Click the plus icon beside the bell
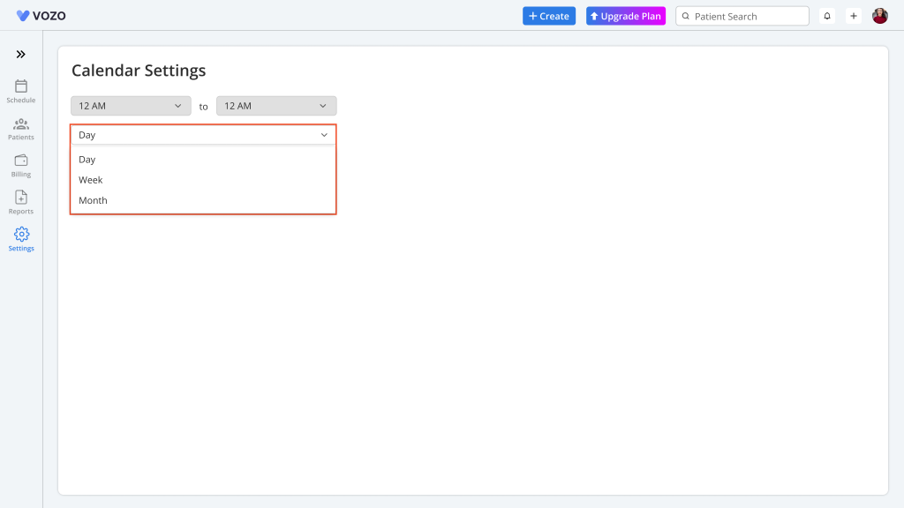The image size is (904, 508). coord(854,16)
